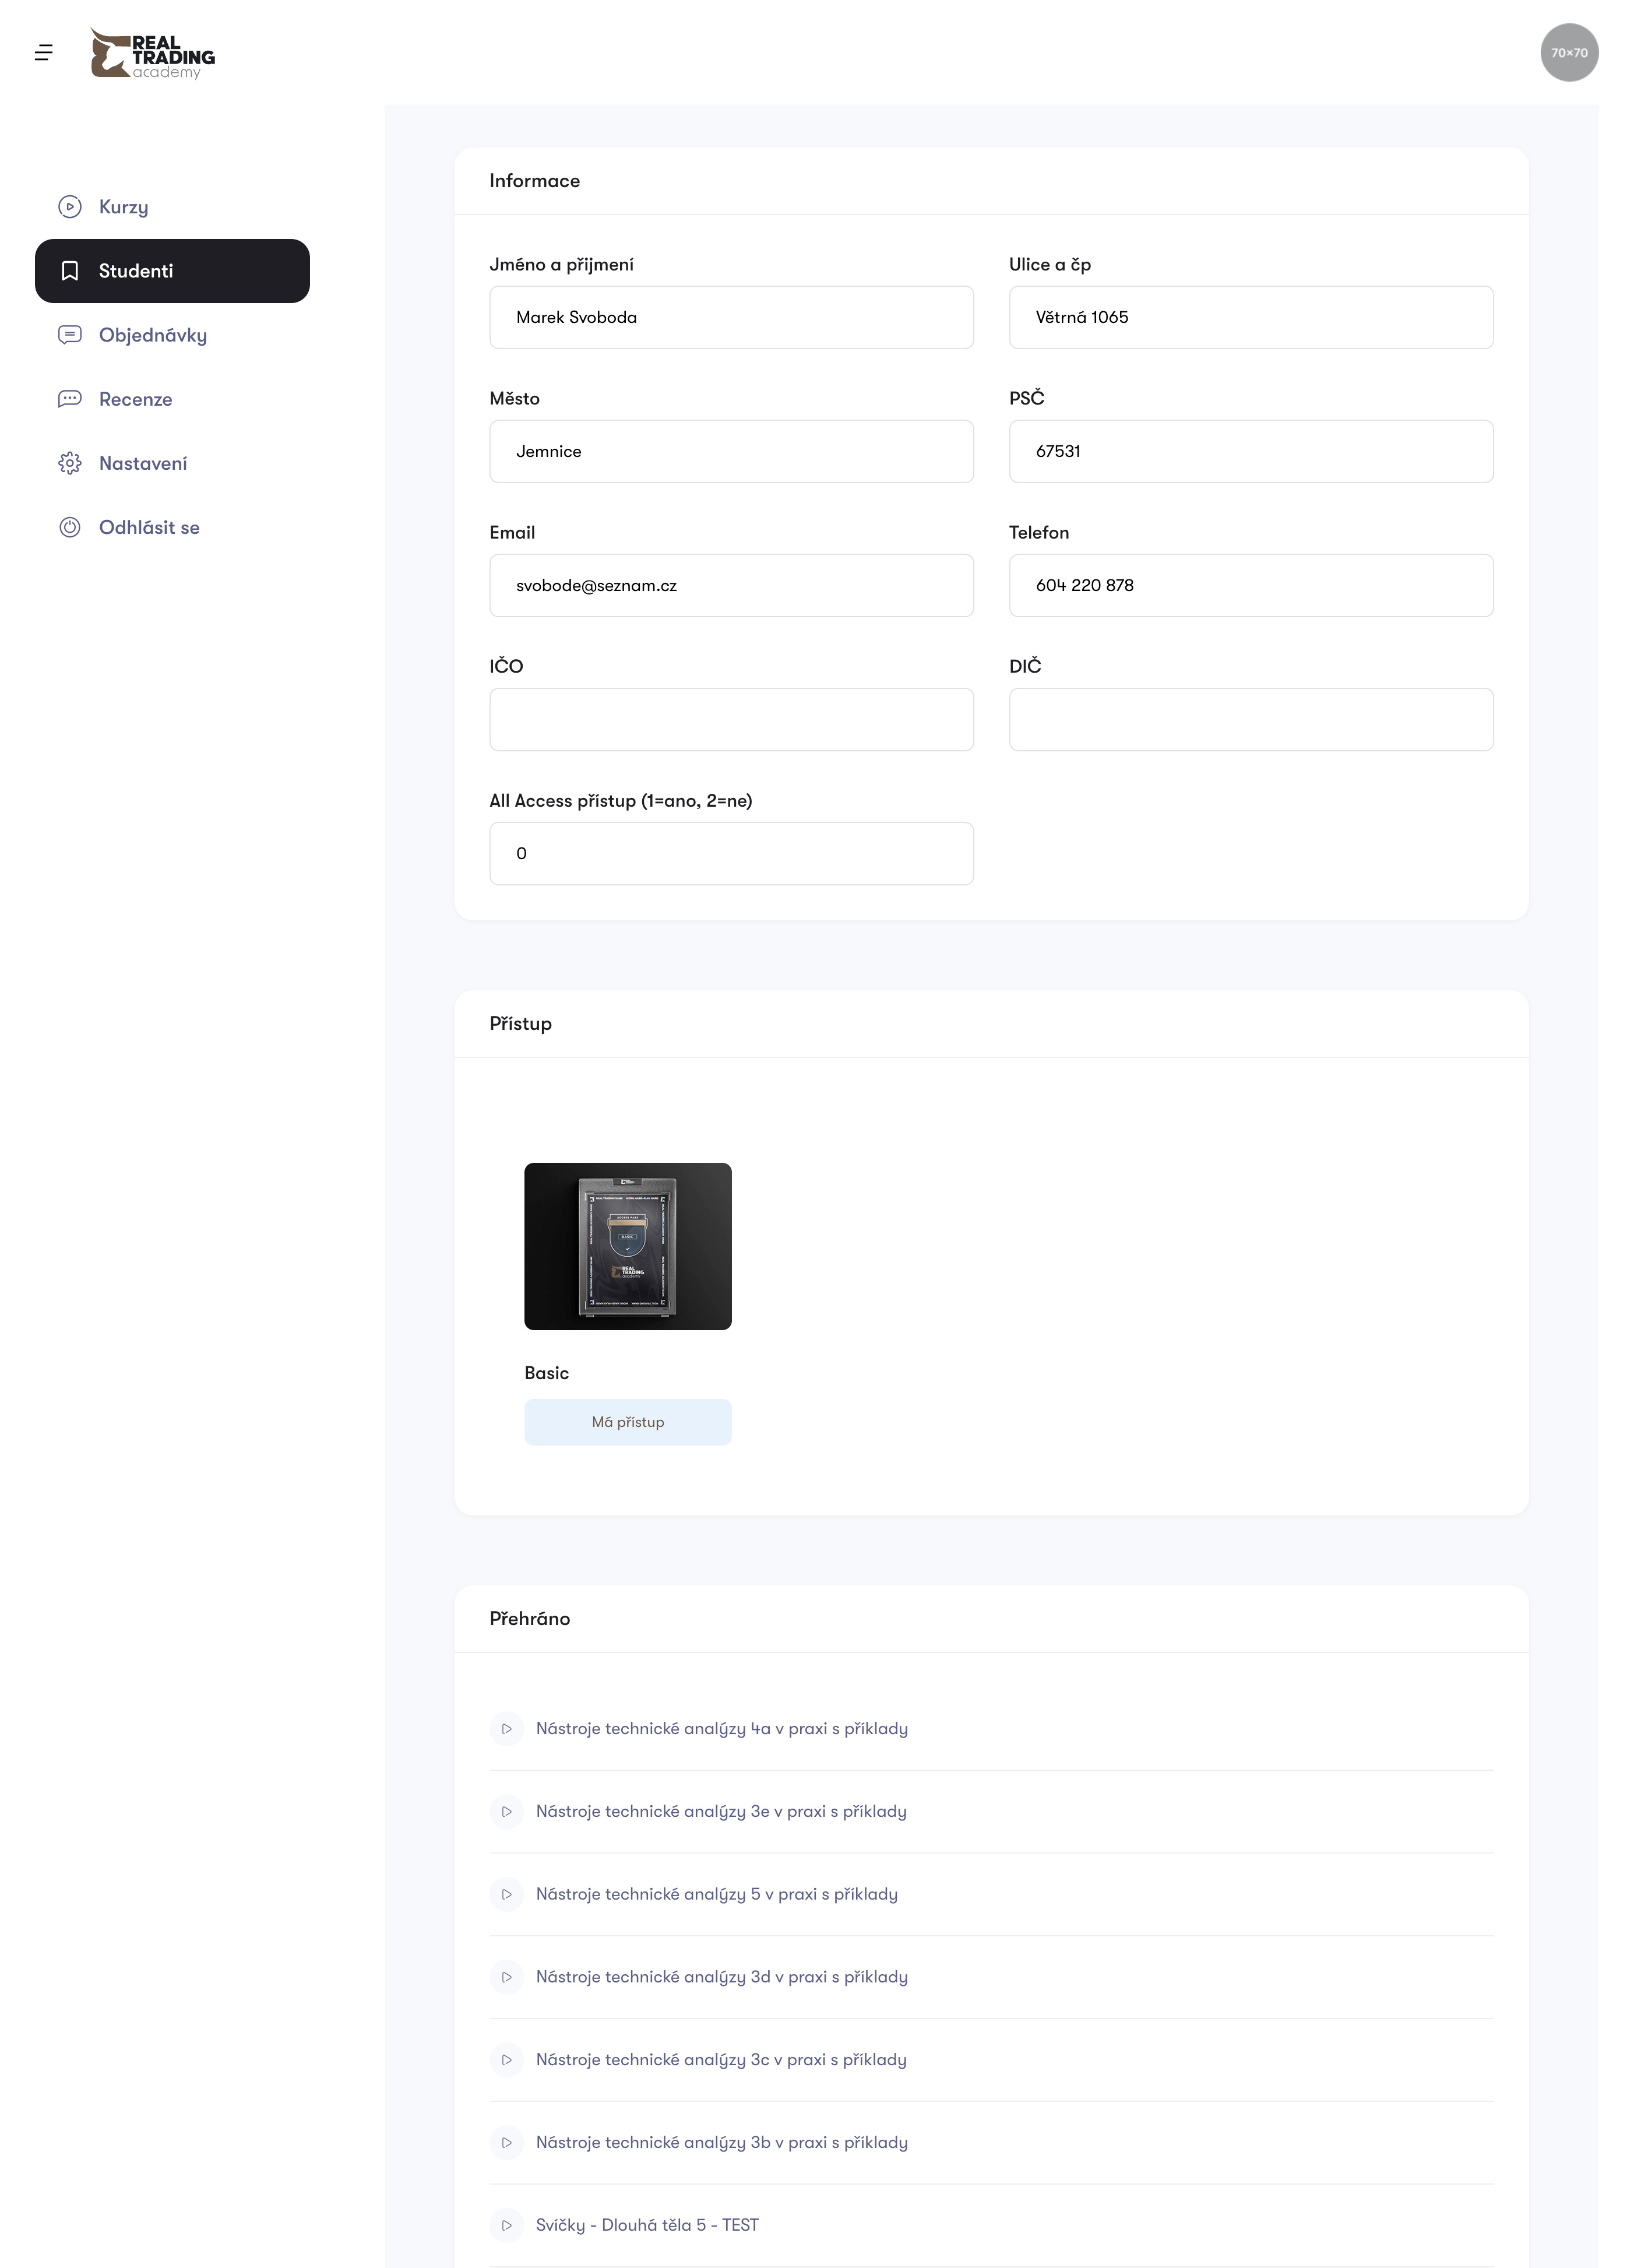This screenshot has width=1634, height=2268.
Task: Open Nastavení from sidebar
Action: (172, 463)
